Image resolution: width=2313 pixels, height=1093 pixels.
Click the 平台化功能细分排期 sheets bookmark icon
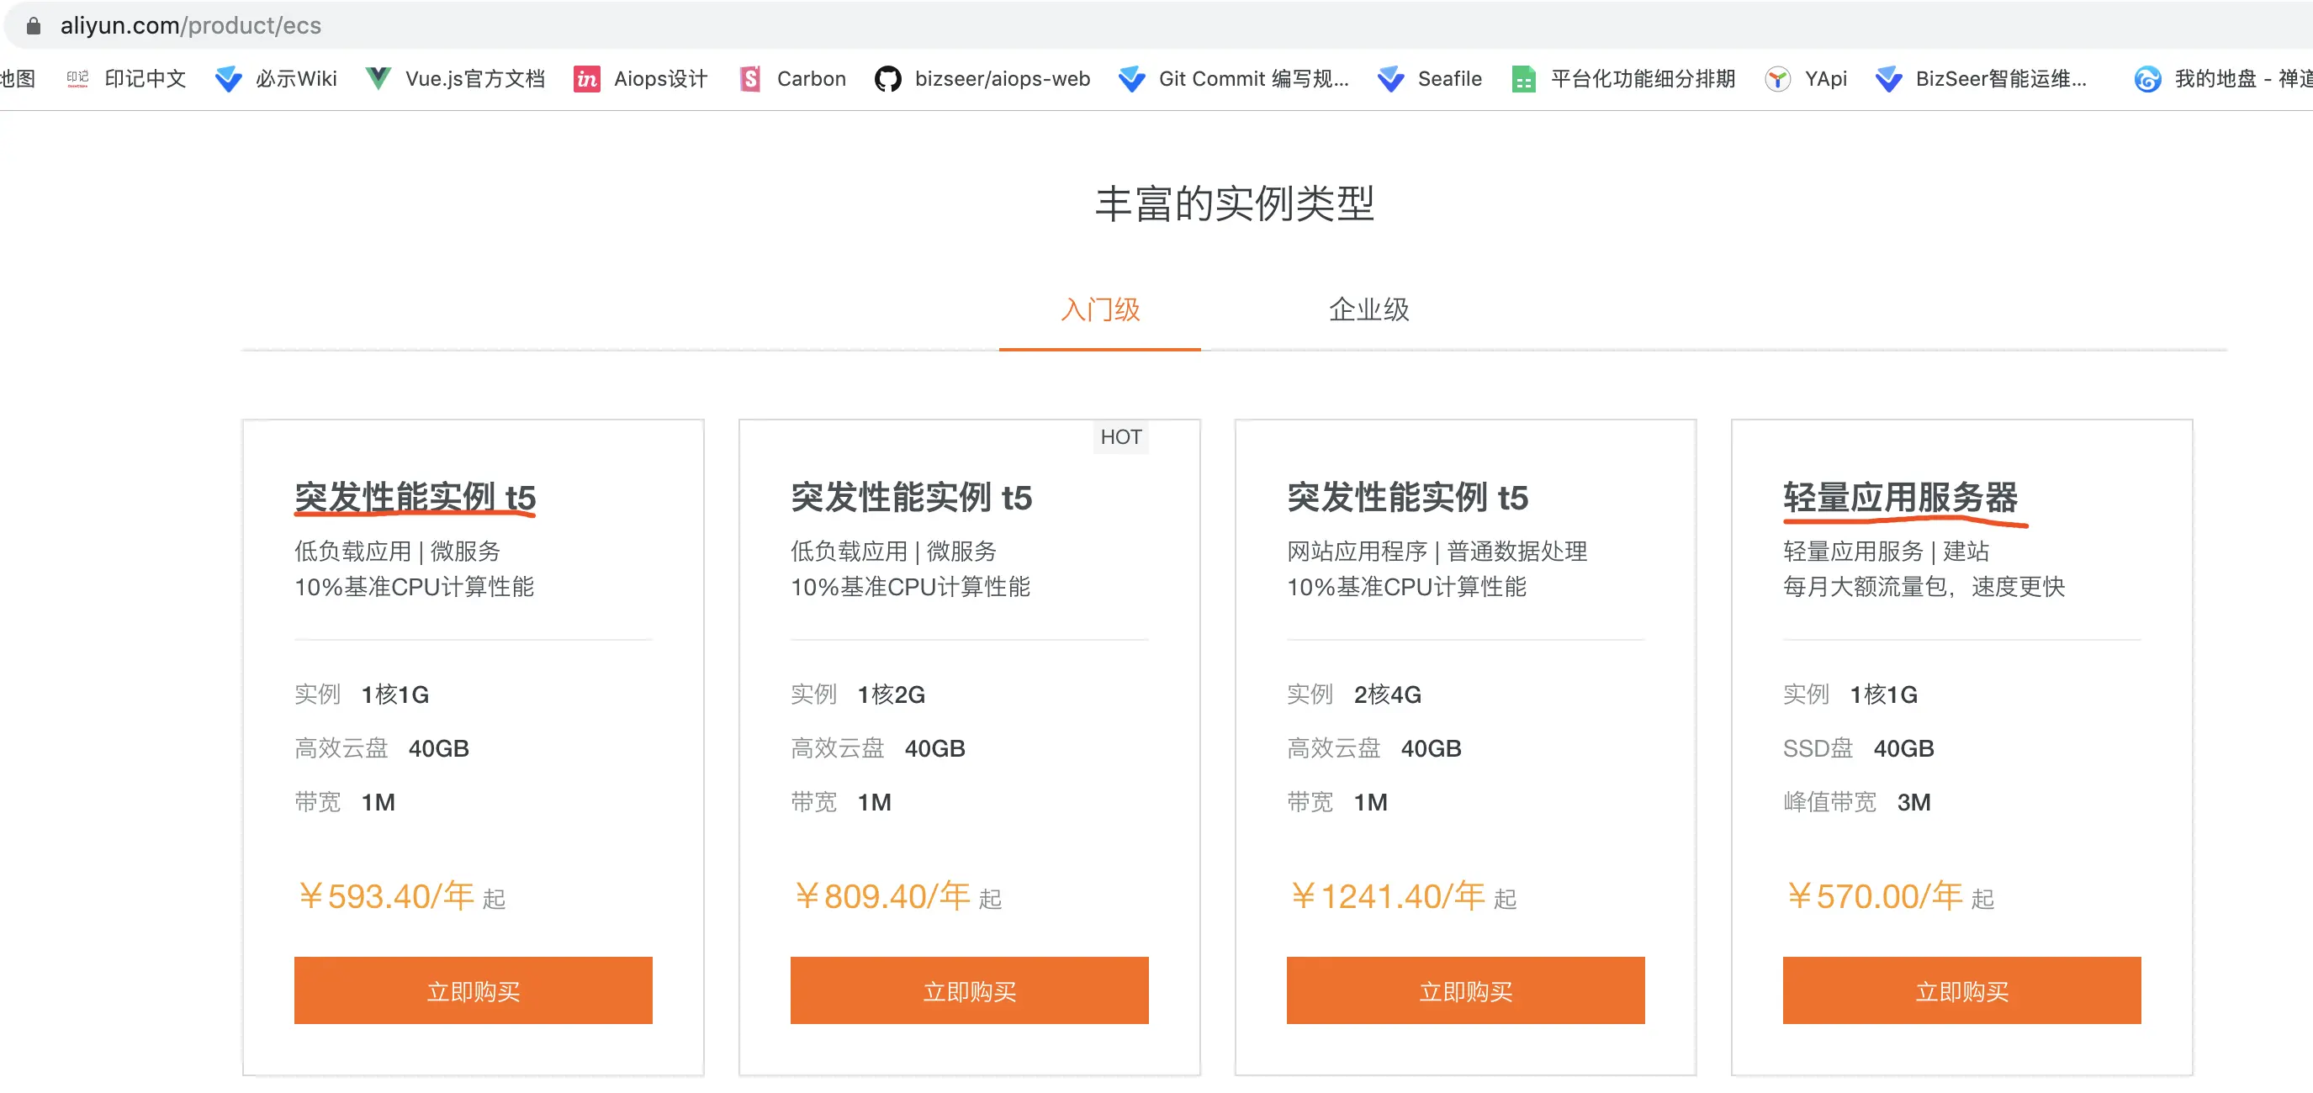(1523, 79)
